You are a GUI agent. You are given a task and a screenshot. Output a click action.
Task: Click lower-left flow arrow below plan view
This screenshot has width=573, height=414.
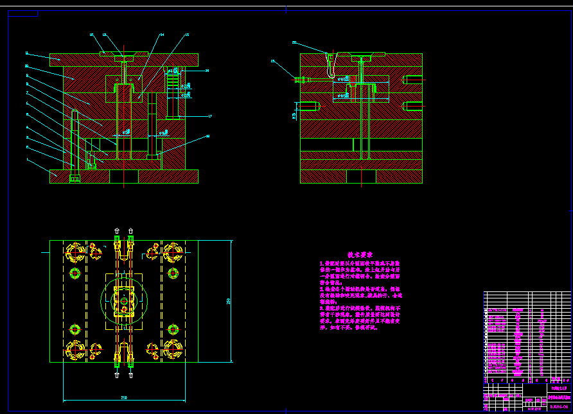(117, 375)
